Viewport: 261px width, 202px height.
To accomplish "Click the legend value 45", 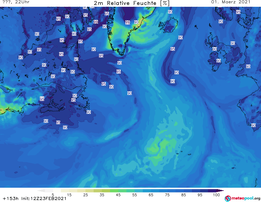I will coord(118,195).
